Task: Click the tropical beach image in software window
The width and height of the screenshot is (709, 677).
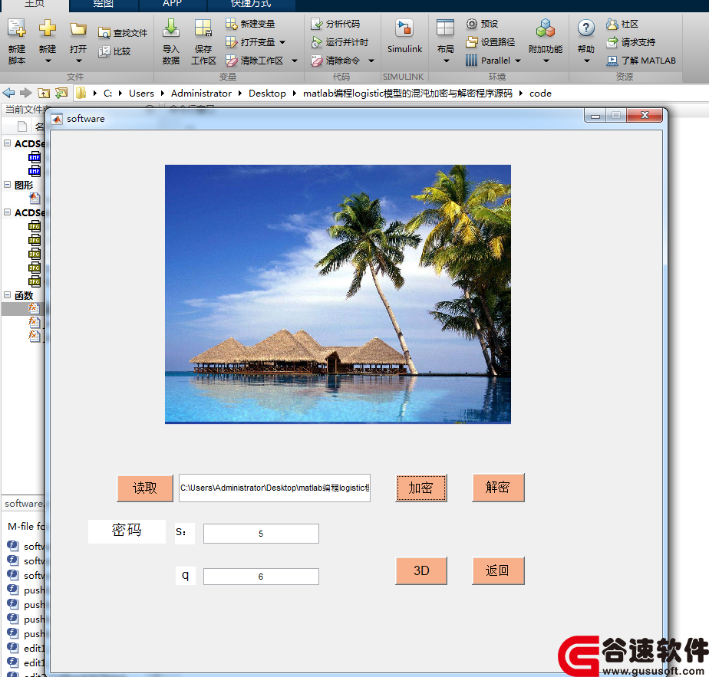Action: pyautogui.click(x=338, y=294)
